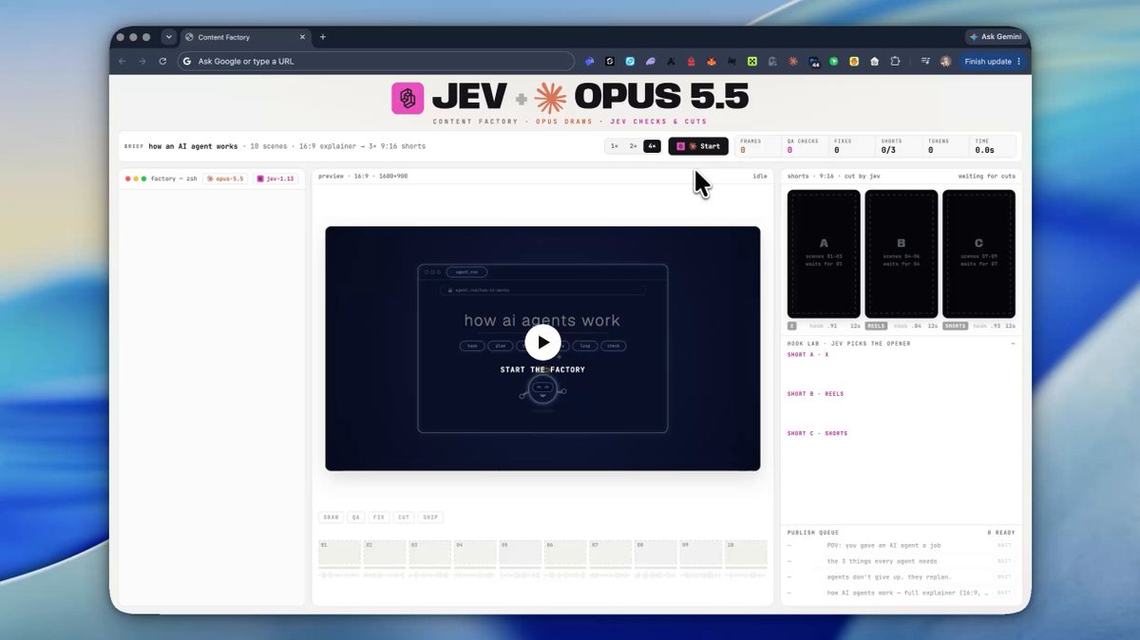Select scene thumbnail 10 in timeline
Screen dimensions: 1140x640
746,554
